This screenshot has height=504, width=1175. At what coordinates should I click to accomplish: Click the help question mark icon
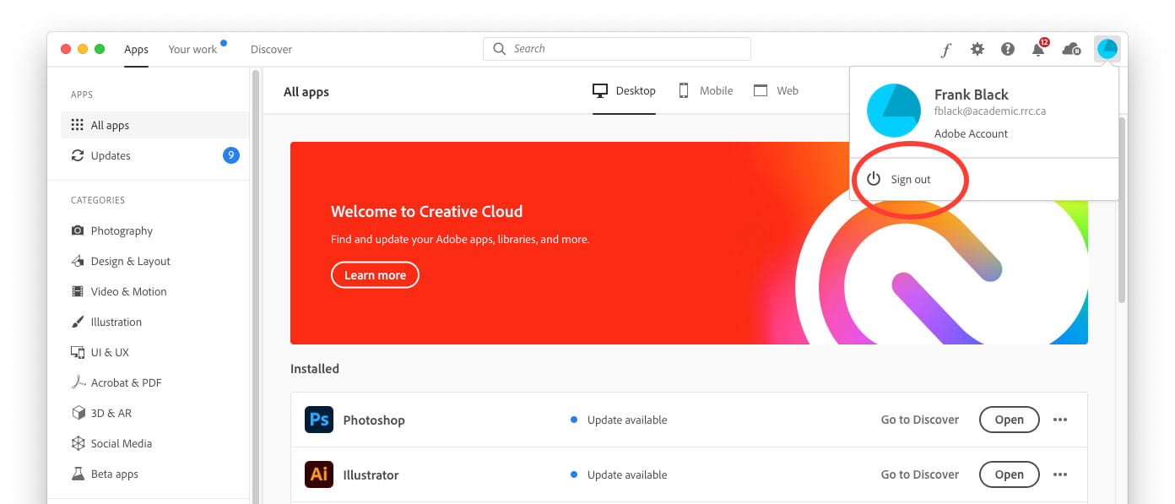pyautogui.click(x=1007, y=49)
